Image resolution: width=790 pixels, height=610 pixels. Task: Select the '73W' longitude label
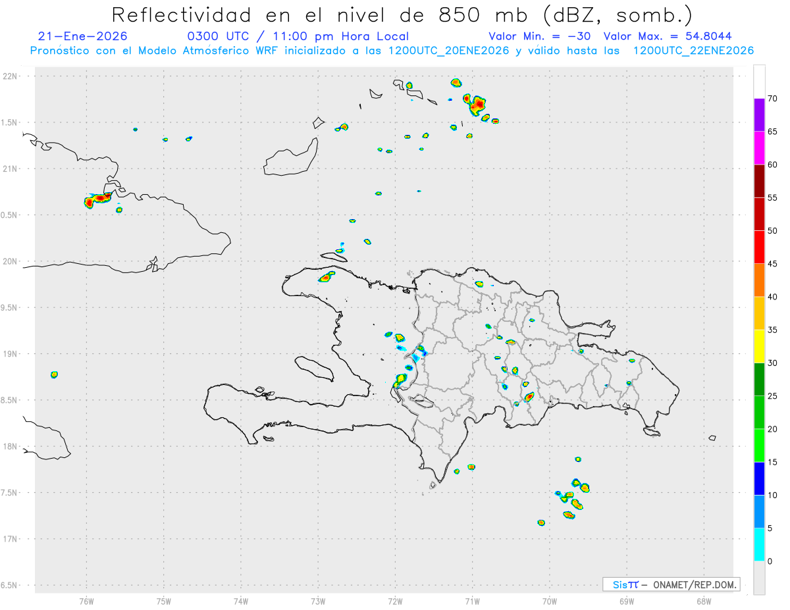point(318,600)
